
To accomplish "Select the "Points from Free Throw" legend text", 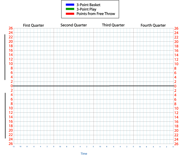I will coord(95,14).
